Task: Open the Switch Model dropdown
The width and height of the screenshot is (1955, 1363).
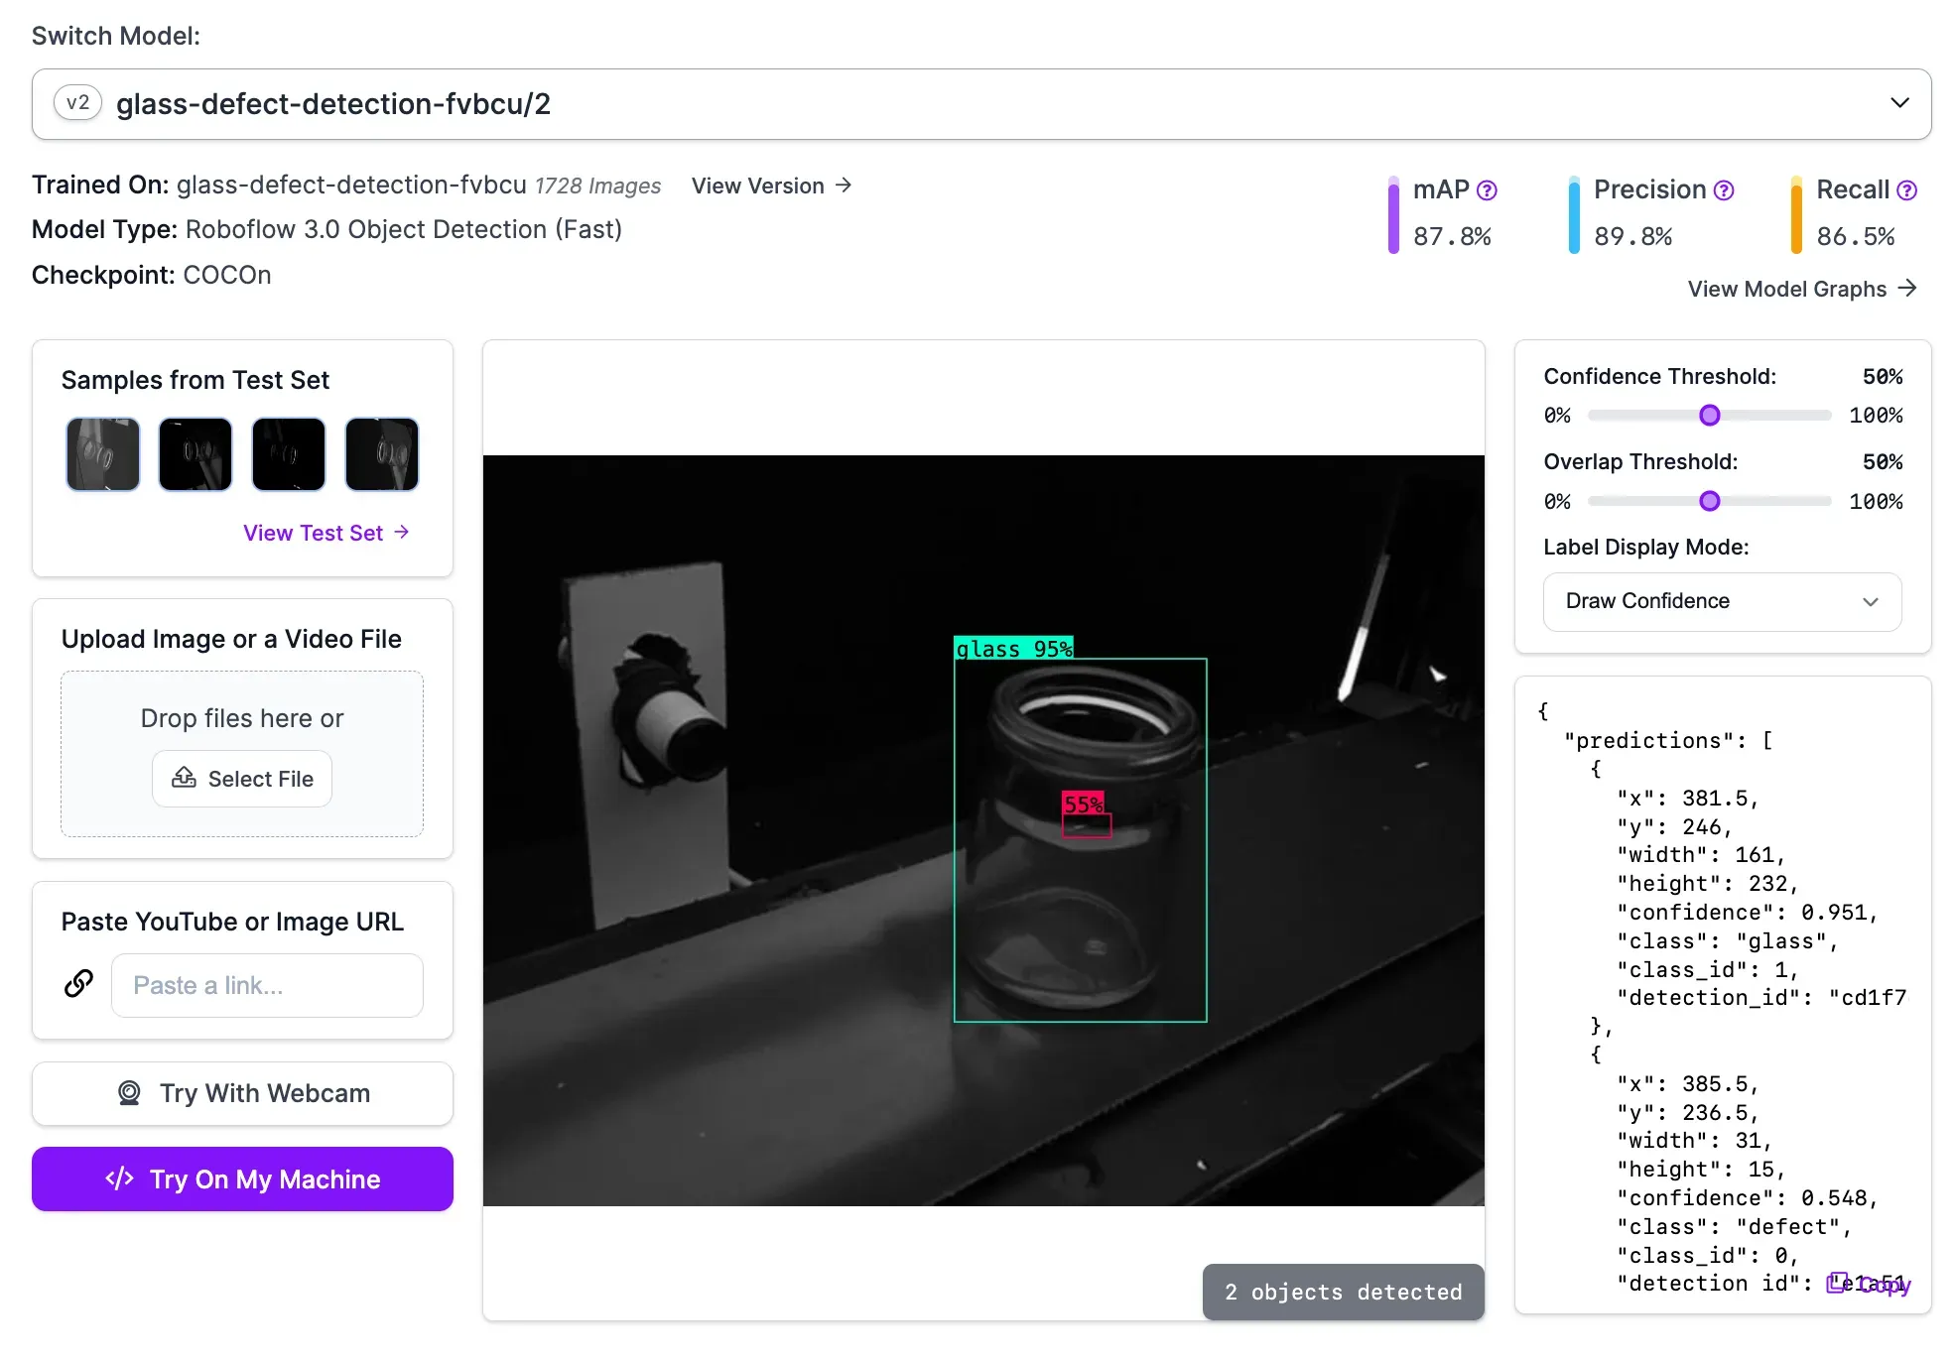Action: click(980, 104)
